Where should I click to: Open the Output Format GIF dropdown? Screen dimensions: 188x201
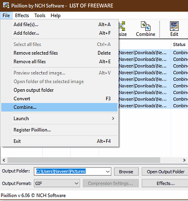pyautogui.click(x=57, y=183)
